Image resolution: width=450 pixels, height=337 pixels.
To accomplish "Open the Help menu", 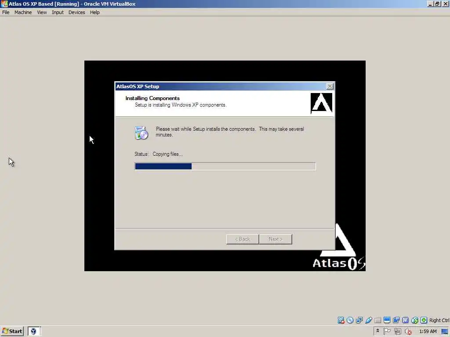I will point(95,12).
